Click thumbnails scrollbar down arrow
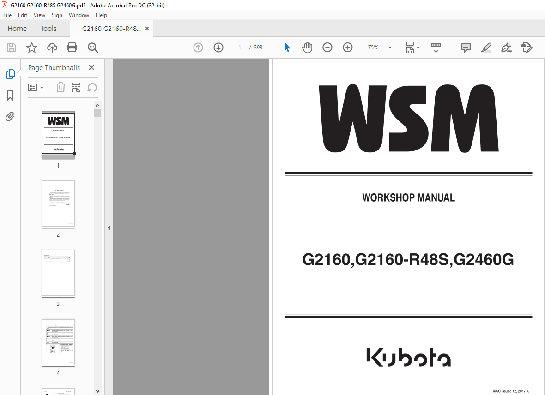Screen dimensions: 545x395 pyautogui.click(x=97, y=391)
